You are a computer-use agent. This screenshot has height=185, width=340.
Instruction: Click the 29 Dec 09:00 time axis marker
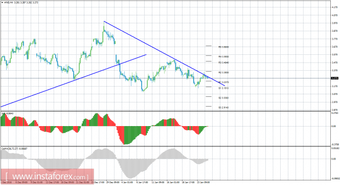pyautogui.click(x=114, y=182)
